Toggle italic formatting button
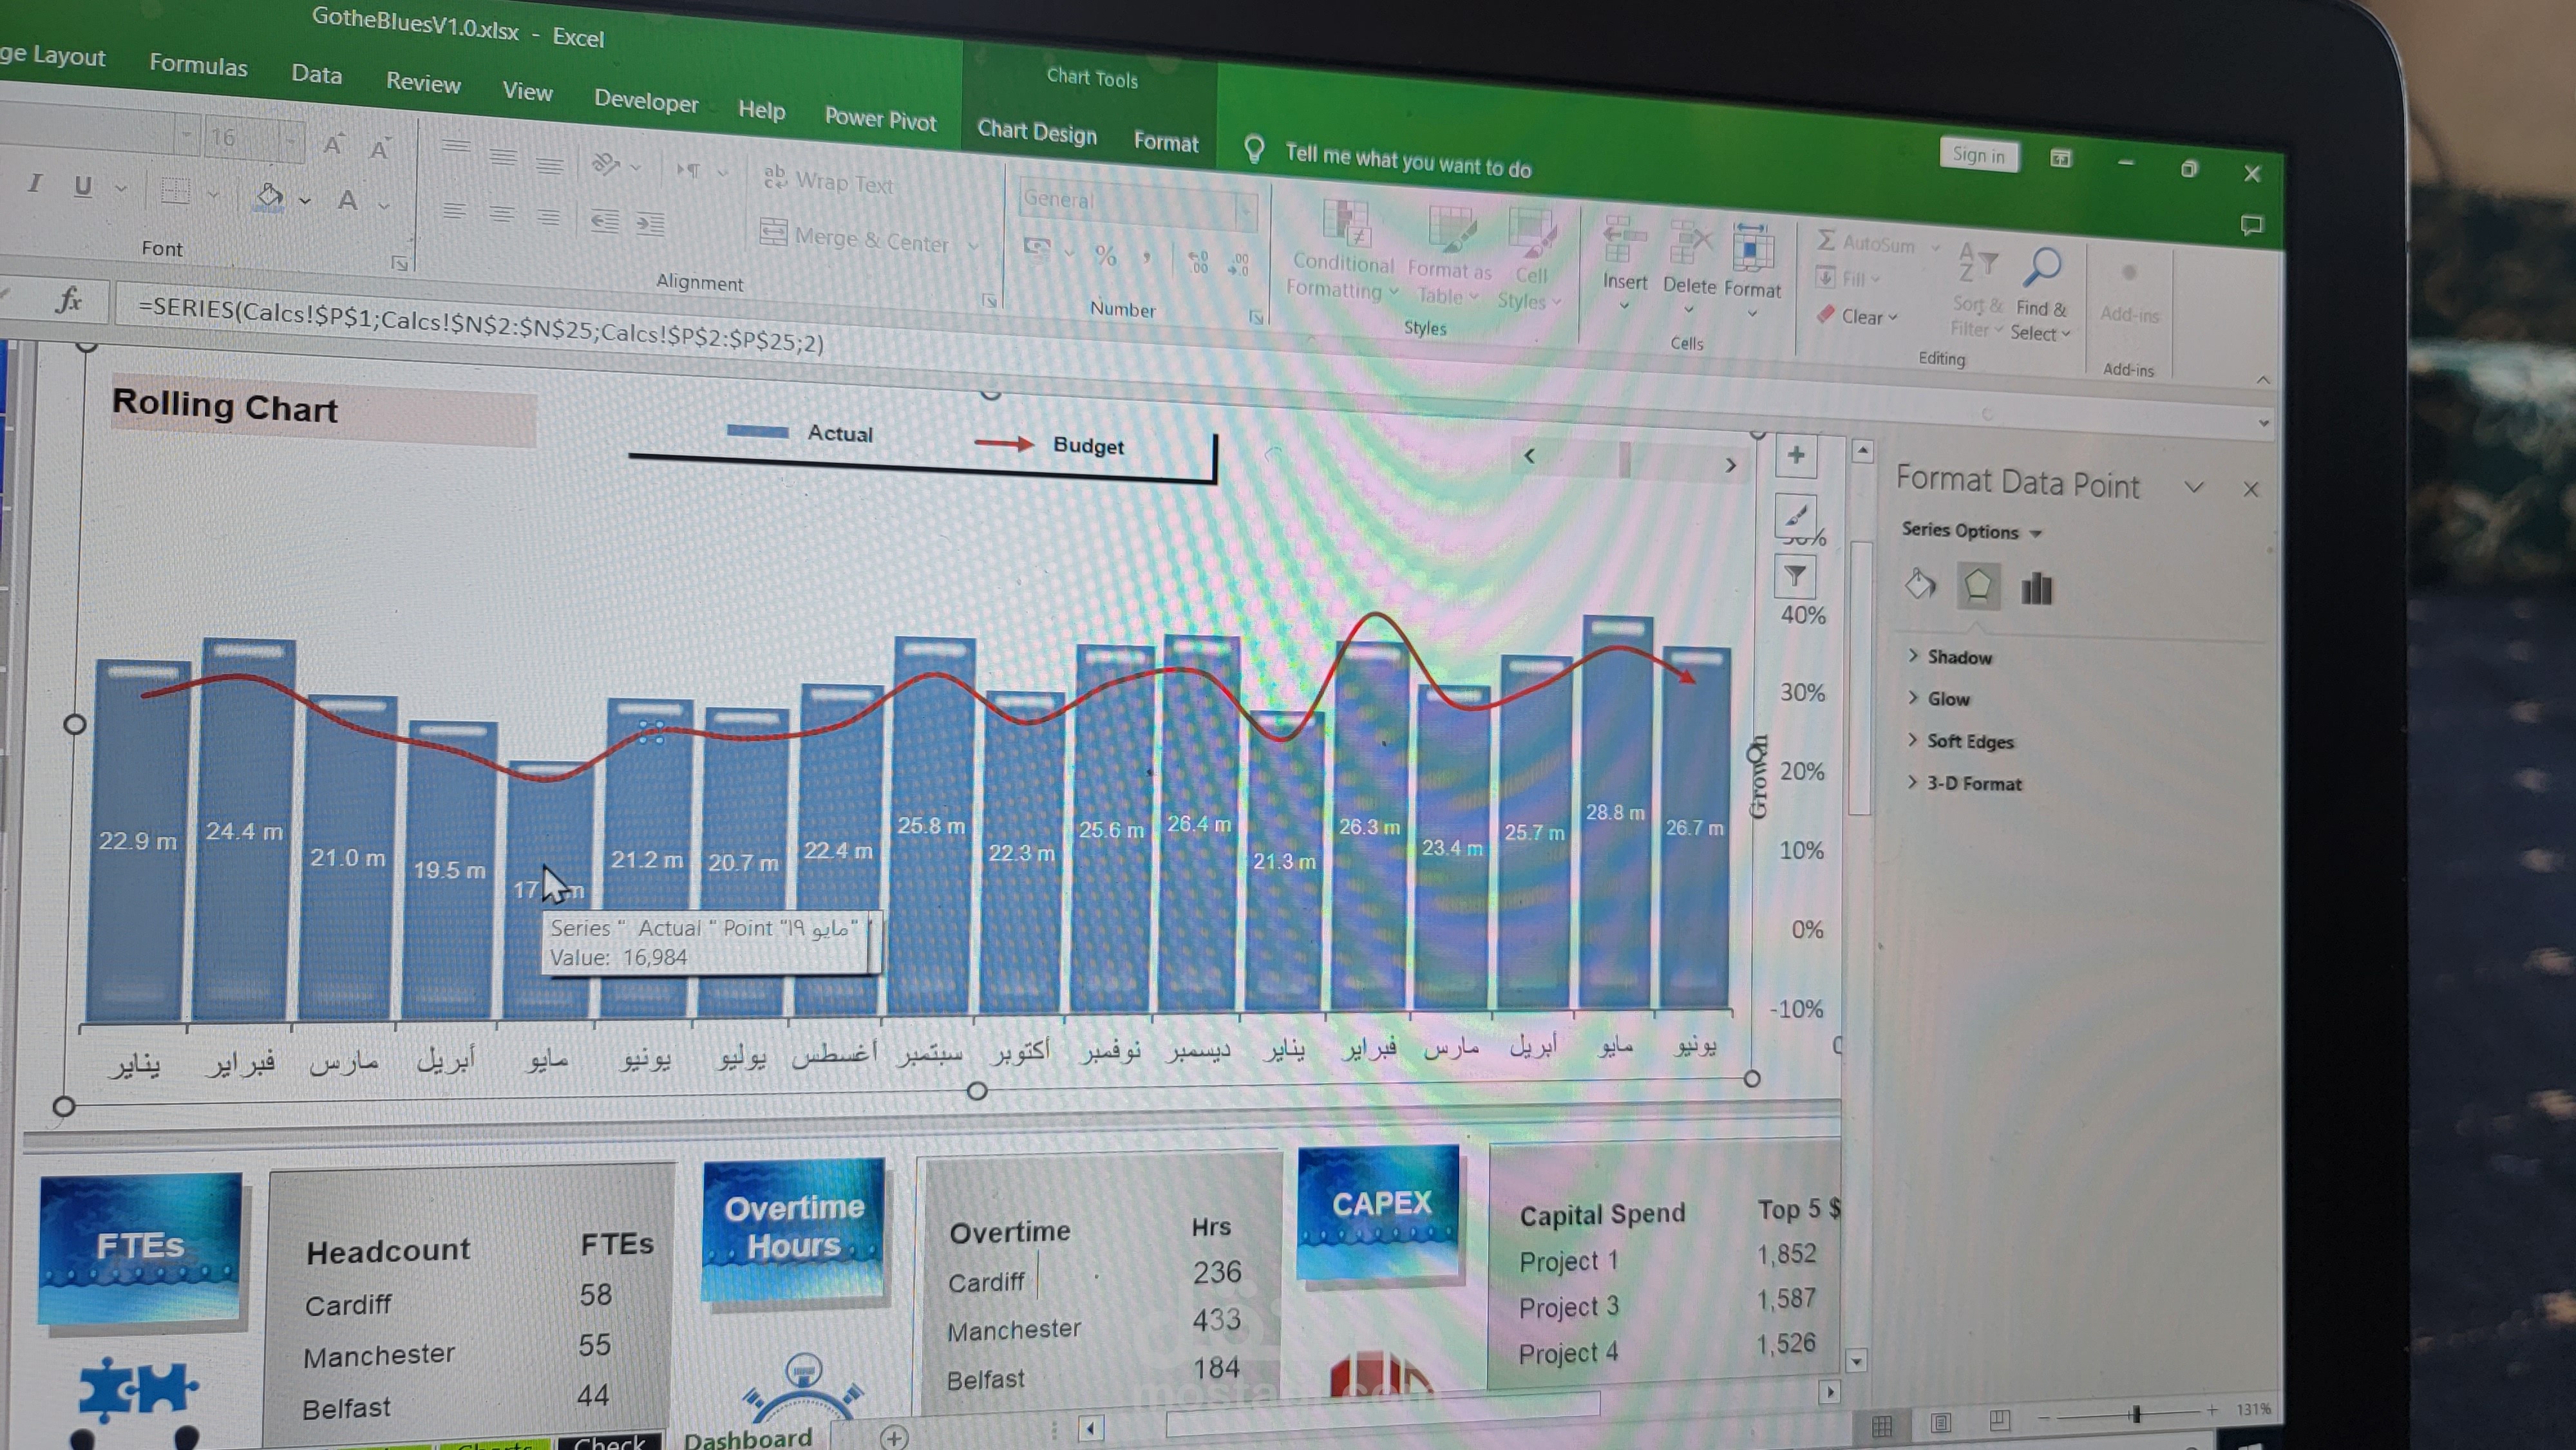The width and height of the screenshot is (2576, 1450). coord(35,183)
